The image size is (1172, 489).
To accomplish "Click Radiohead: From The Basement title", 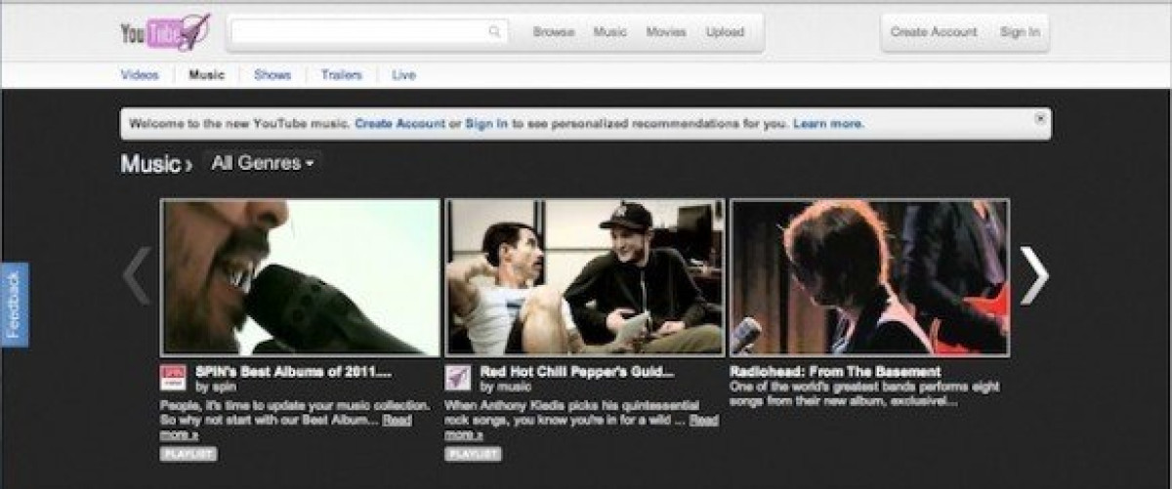I will (835, 372).
